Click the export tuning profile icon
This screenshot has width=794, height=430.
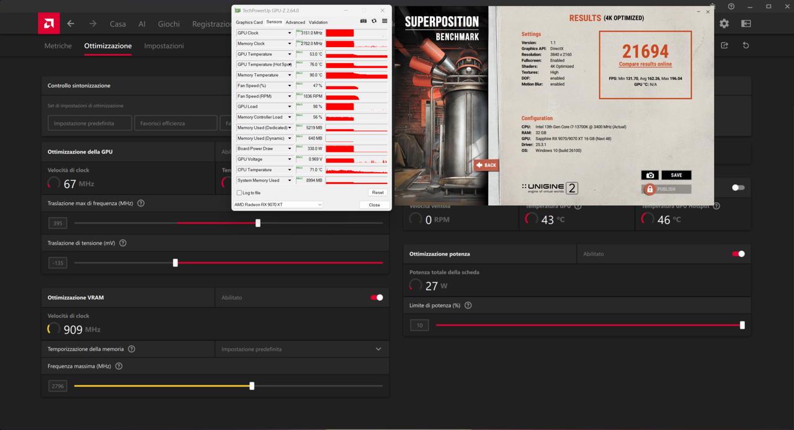coord(724,45)
